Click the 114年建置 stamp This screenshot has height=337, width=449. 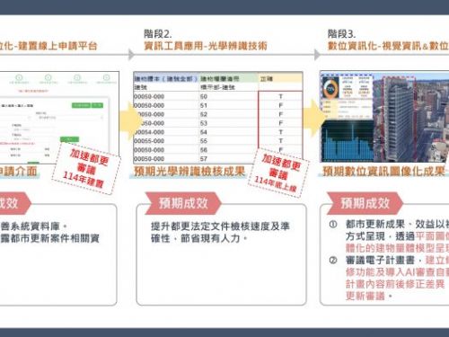86,168
